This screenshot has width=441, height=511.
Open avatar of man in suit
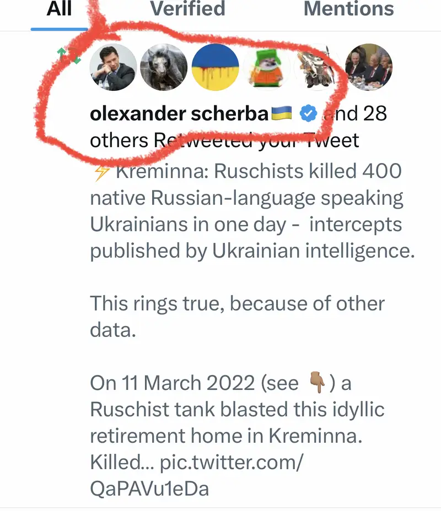point(113,67)
